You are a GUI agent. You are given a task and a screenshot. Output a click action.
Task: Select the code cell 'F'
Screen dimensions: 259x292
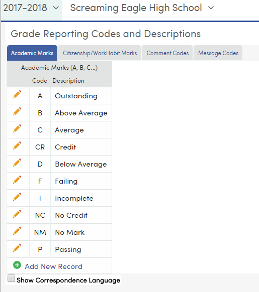tap(40, 181)
